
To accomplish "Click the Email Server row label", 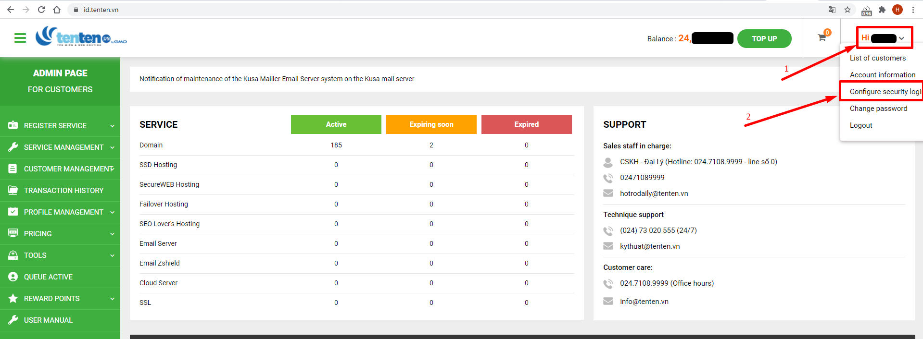I will tap(158, 243).
